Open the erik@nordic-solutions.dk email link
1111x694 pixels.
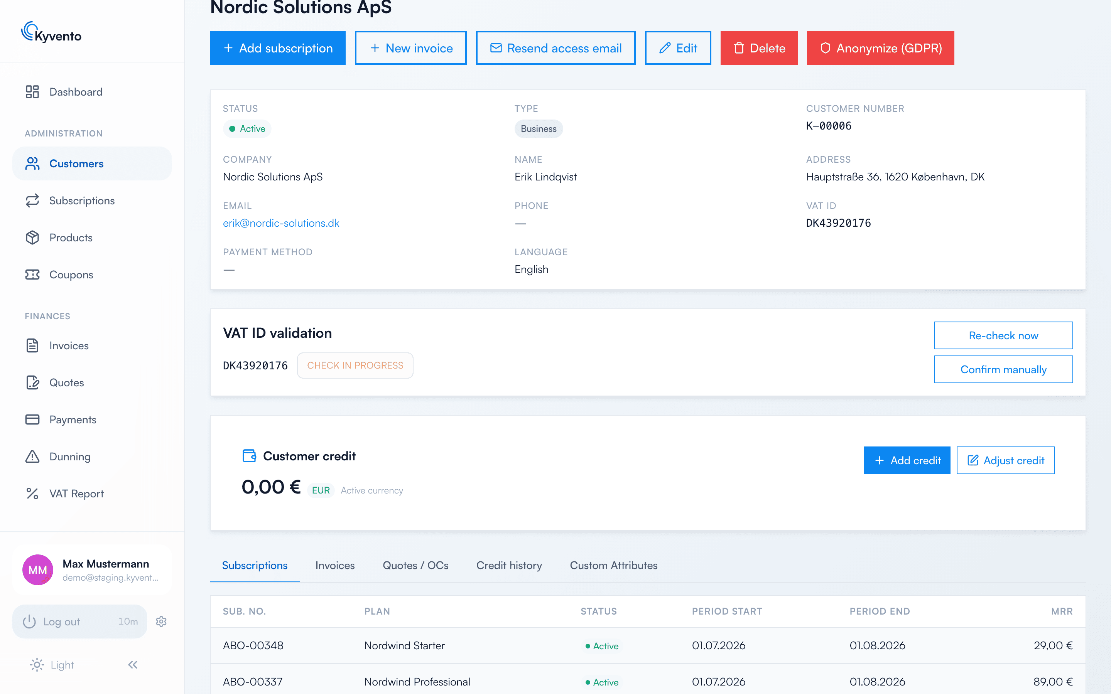(281, 223)
